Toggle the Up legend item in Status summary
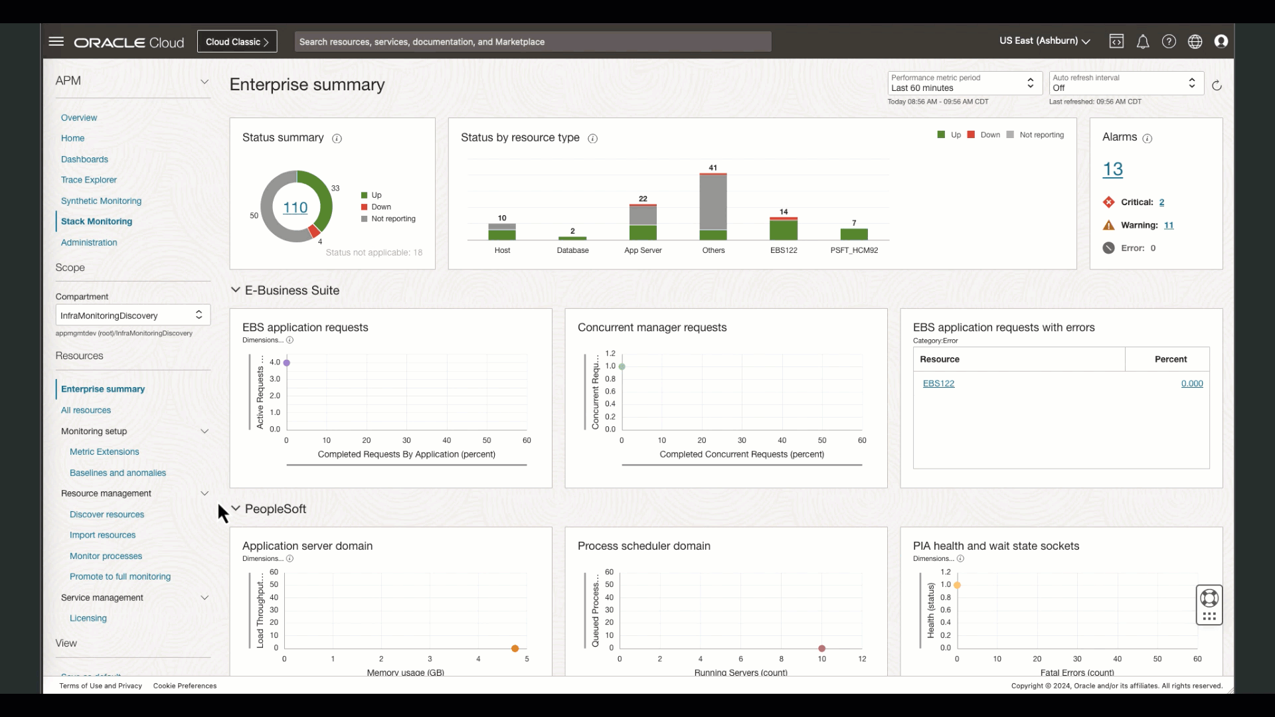 tap(371, 195)
